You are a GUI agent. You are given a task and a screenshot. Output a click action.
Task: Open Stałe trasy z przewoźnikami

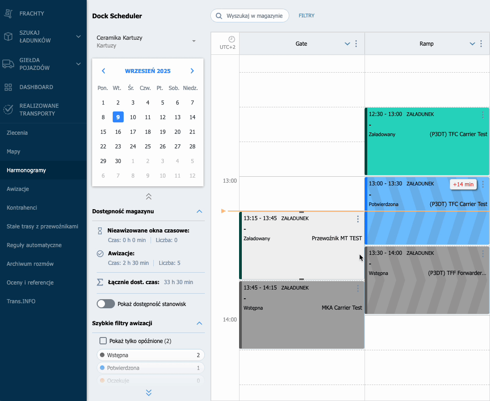(42, 227)
